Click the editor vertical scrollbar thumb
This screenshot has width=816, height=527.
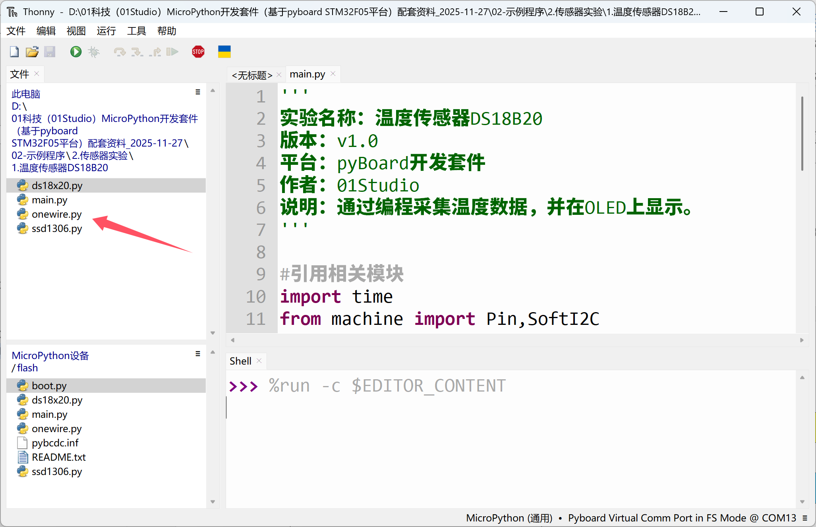[x=802, y=133]
